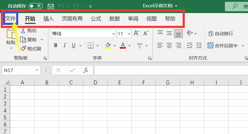Switch to the 公式 tab
Screen dimensions: 248x134
tap(96, 19)
